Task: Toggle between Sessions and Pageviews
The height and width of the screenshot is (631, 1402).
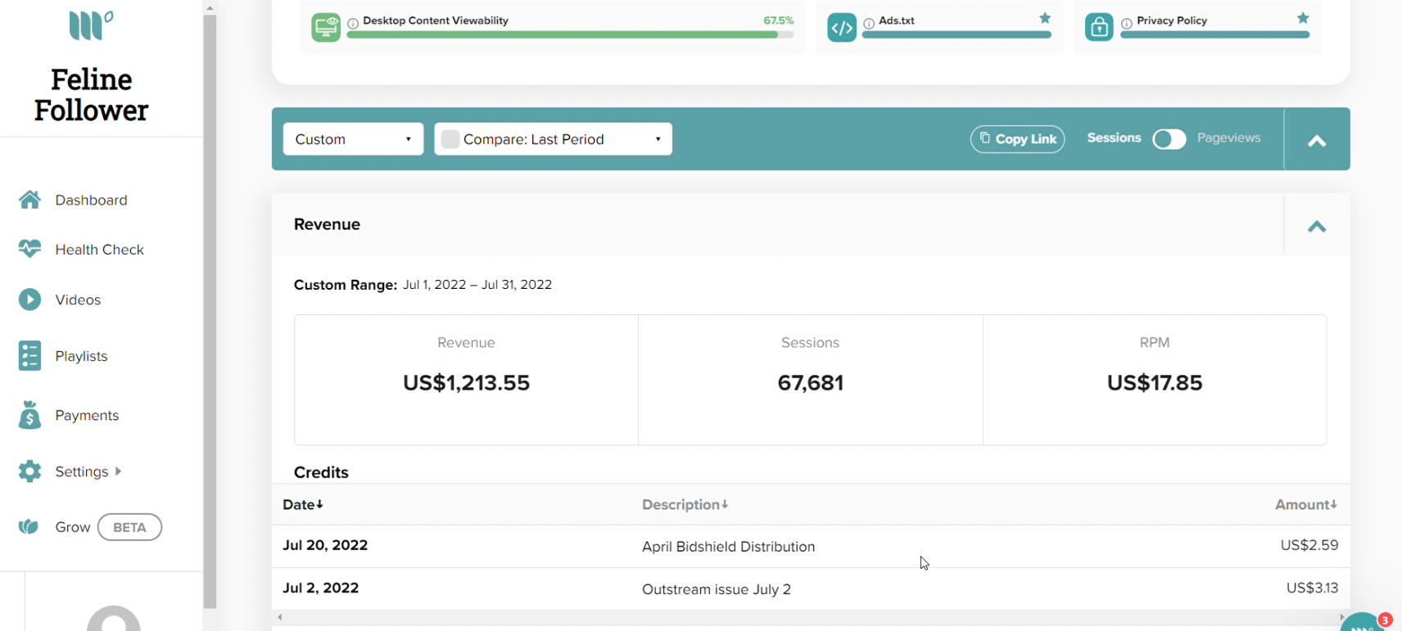Action: click(x=1169, y=139)
